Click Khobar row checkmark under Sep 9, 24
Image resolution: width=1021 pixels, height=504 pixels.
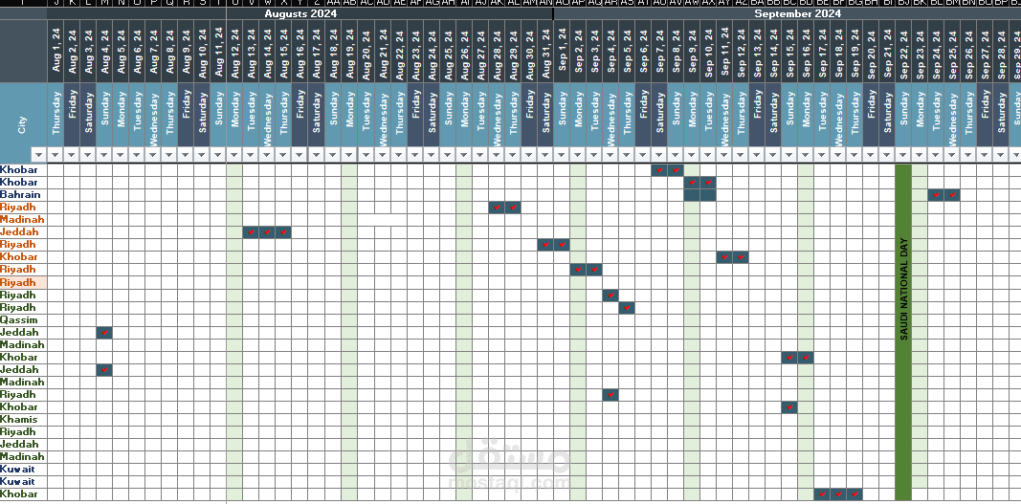click(x=692, y=183)
